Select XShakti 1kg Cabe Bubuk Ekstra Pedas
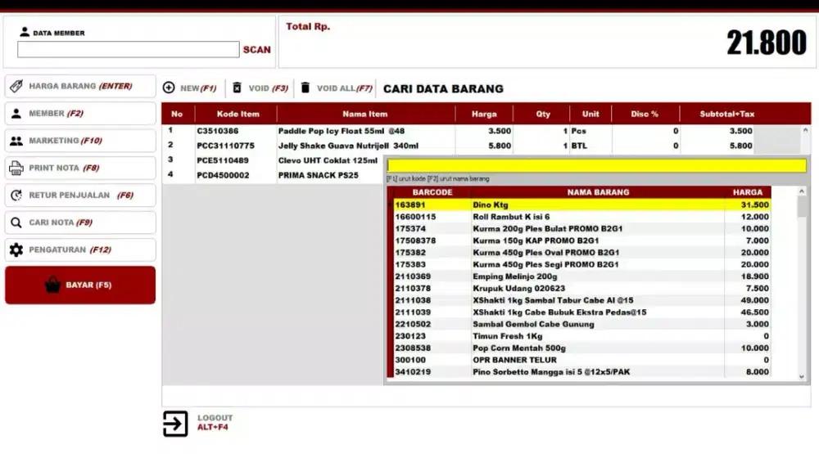The width and height of the screenshot is (819, 454). [x=581, y=312]
